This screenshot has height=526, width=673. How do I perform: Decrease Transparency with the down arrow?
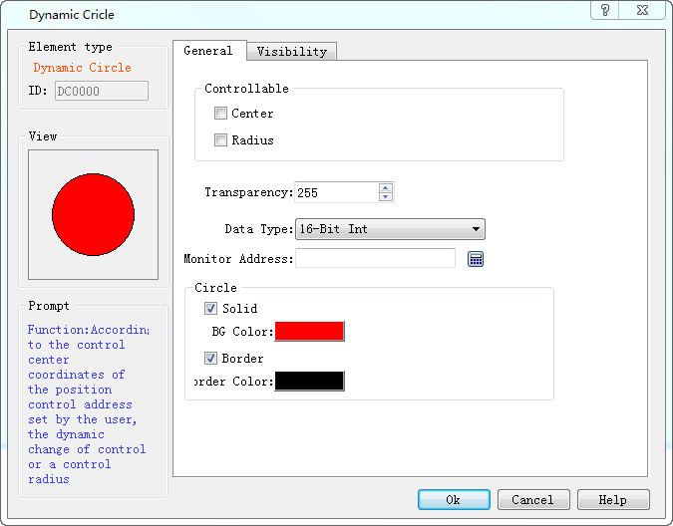pyautogui.click(x=386, y=197)
